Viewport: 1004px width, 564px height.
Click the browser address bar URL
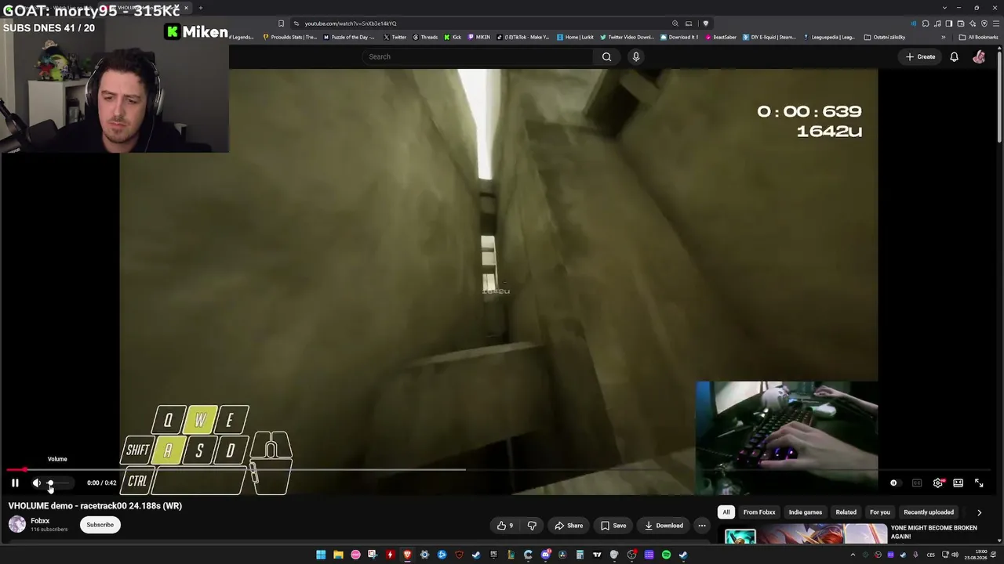351,23
